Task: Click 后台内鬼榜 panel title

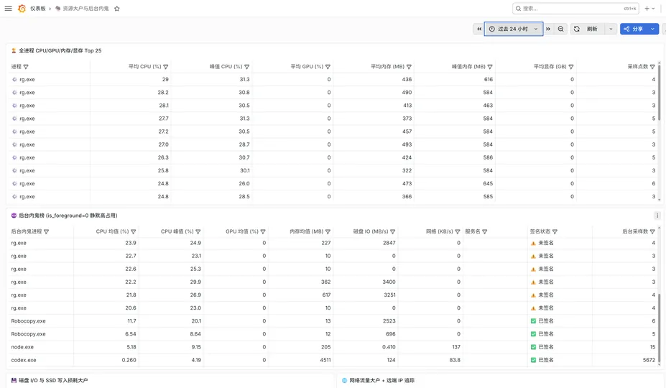Action: [x=68, y=216]
